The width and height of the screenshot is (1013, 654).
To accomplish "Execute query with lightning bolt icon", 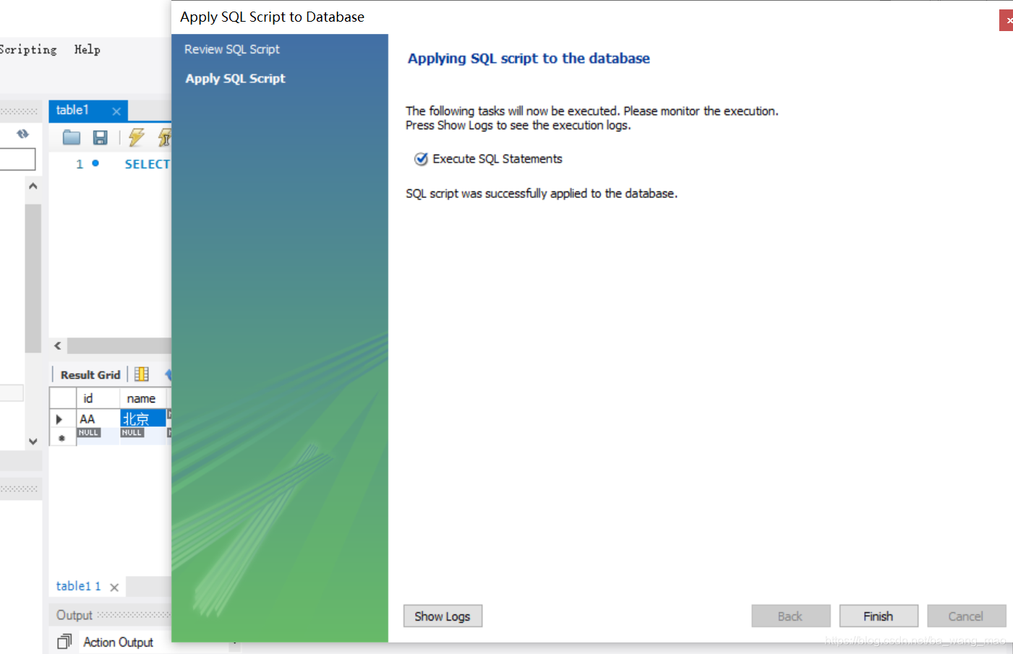I will (x=137, y=137).
